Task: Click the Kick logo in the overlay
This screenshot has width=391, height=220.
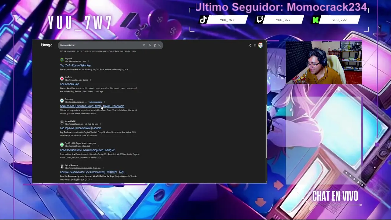Action: [316, 20]
